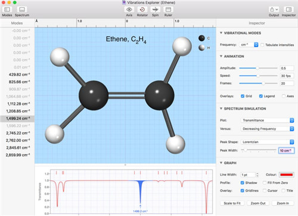This screenshot has width=298, height=216.
Task: Click the Peak Width input field
Action: [x=286, y=150]
